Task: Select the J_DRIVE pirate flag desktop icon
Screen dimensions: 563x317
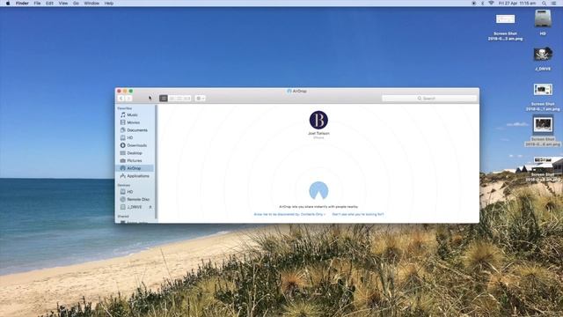Action: pyautogui.click(x=543, y=54)
